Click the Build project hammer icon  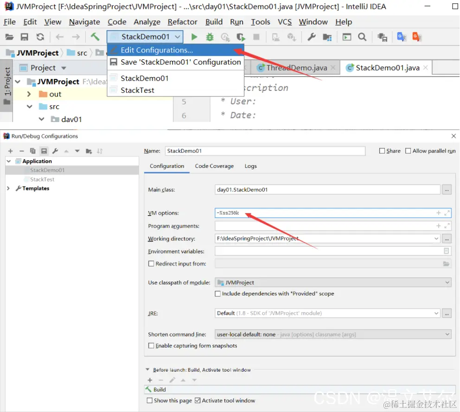tap(95, 37)
